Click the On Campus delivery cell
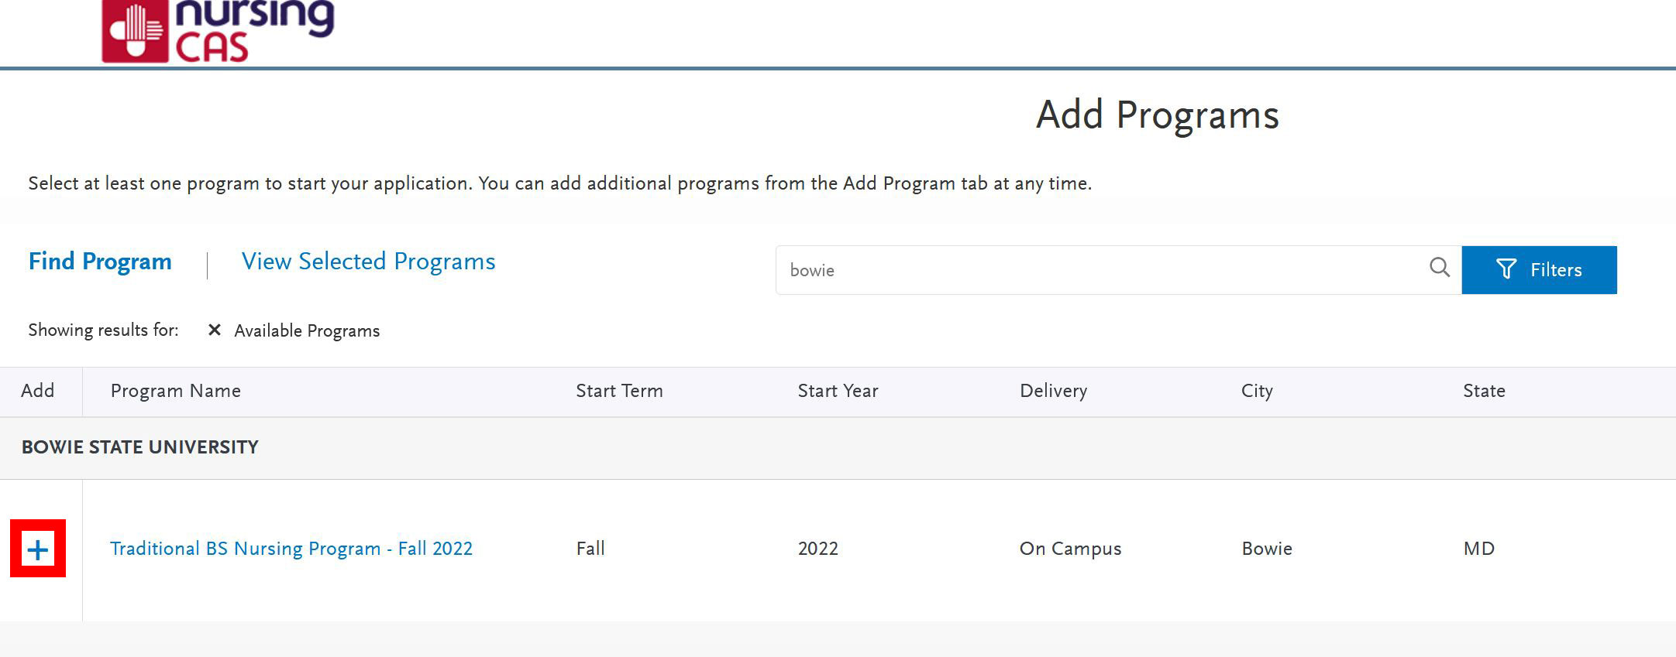 (1070, 549)
